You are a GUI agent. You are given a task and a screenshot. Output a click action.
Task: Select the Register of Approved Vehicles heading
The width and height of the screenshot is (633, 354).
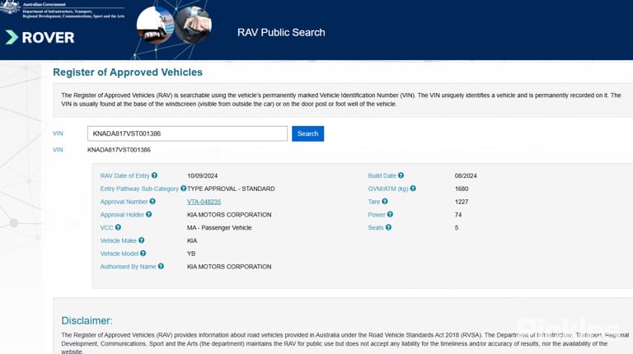click(x=128, y=72)
